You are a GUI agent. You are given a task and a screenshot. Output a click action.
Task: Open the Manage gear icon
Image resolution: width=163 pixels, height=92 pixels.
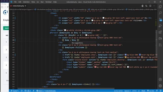tap(160, 86)
